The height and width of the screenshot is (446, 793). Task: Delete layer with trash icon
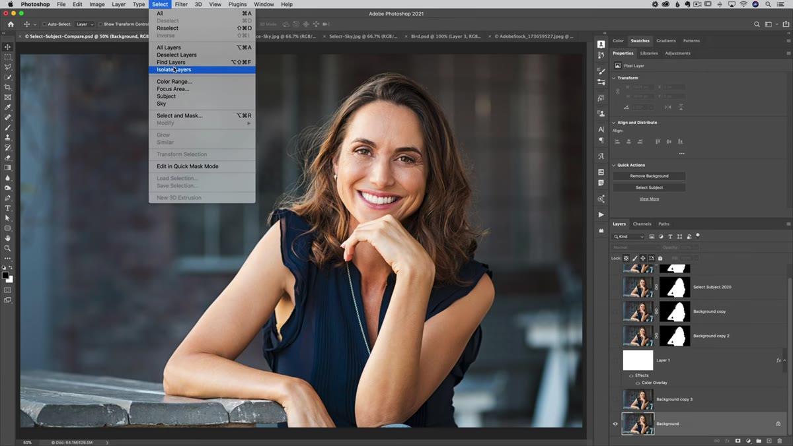(780, 440)
